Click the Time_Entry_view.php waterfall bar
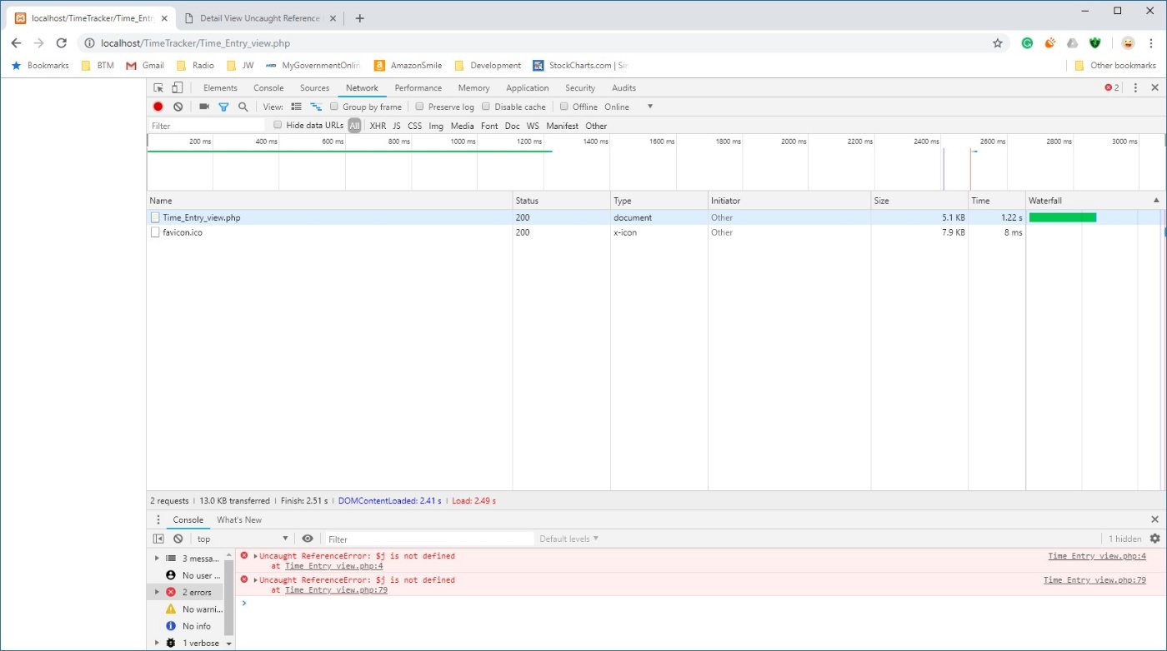This screenshot has height=651, width=1167. pyautogui.click(x=1063, y=217)
